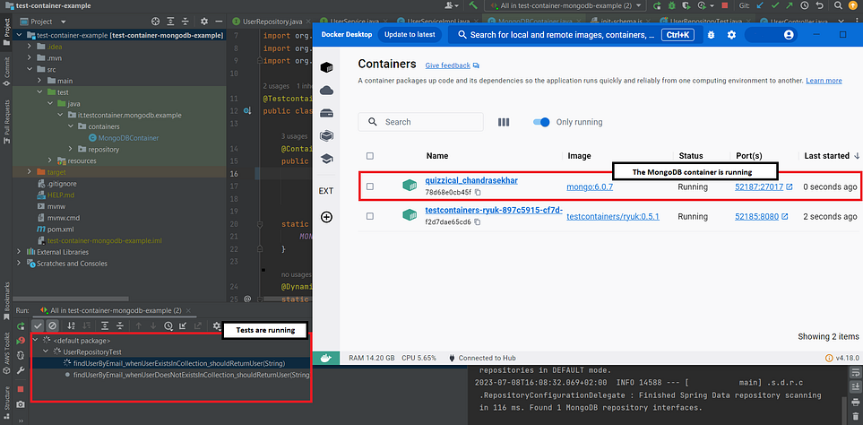Screen dimensions: 863x425
Task: Collapse default package test node
Action: click(36, 341)
